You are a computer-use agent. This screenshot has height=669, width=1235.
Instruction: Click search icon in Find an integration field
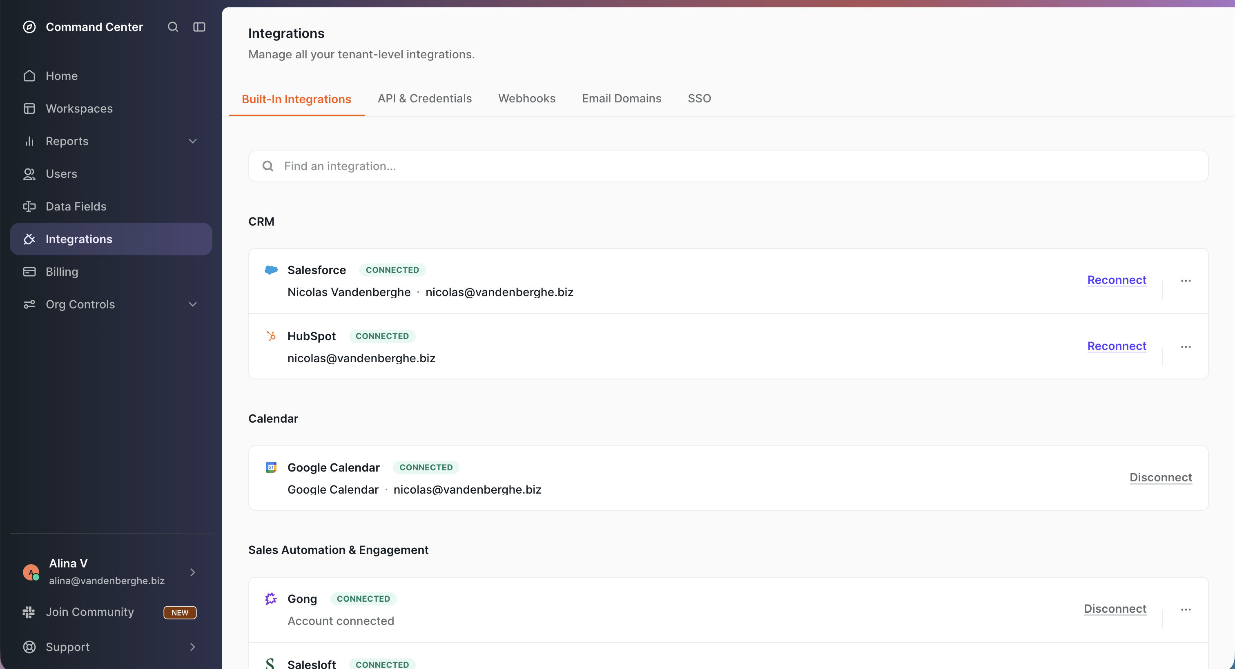click(x=268, y=166)
